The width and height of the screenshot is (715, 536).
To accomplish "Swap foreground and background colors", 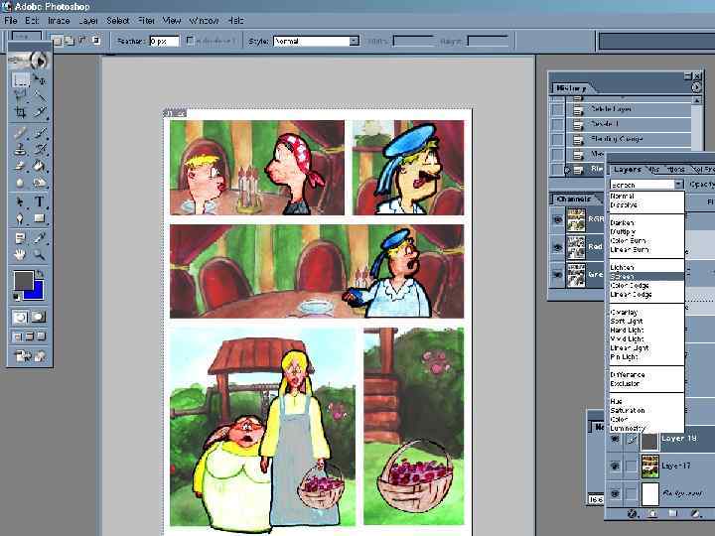I will (x=40, y=274).
